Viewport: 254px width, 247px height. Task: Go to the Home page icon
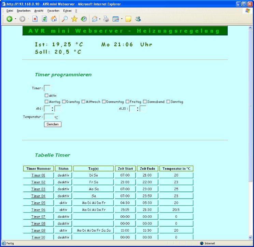coord(54,19)
